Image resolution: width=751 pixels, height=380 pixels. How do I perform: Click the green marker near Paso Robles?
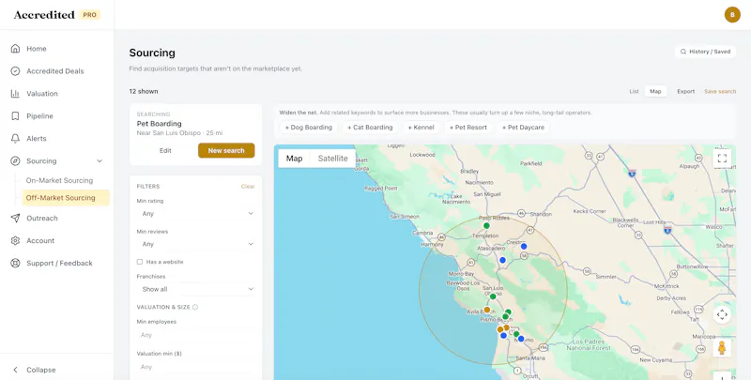point(486,225)
